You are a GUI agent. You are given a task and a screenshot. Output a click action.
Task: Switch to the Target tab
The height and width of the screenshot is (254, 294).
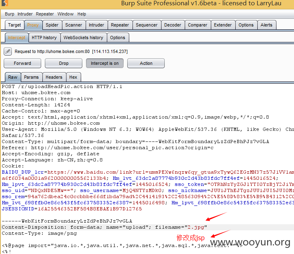[14, 25]
